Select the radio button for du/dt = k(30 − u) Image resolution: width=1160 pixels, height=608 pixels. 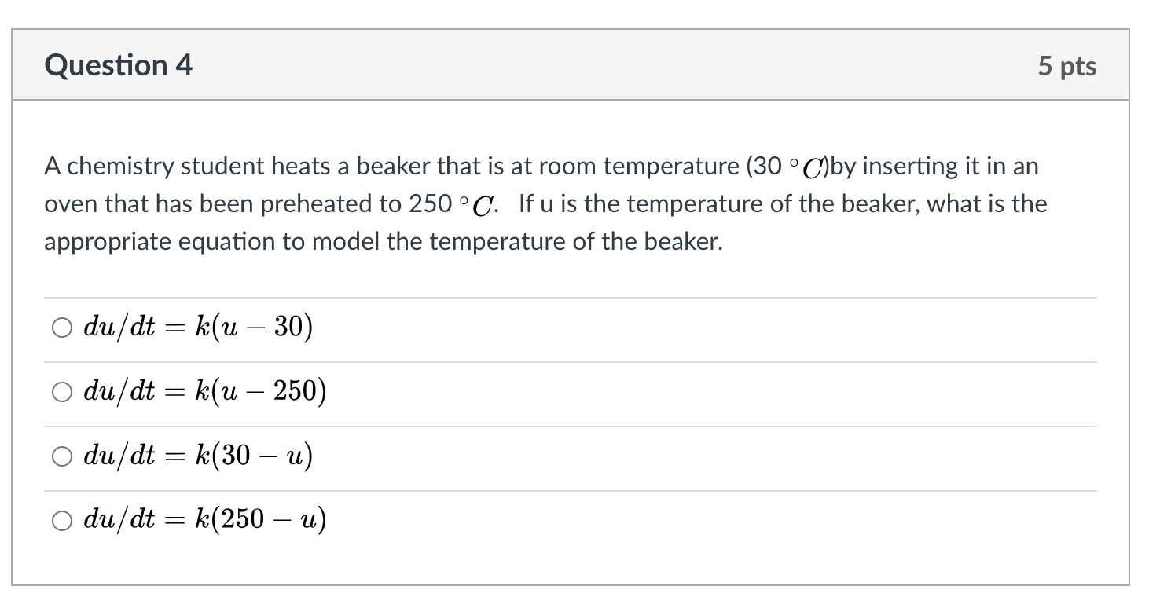pyautogui.click(x=62, y=455)
